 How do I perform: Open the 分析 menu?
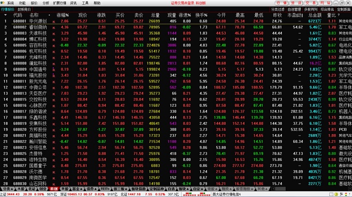point(46,3)
